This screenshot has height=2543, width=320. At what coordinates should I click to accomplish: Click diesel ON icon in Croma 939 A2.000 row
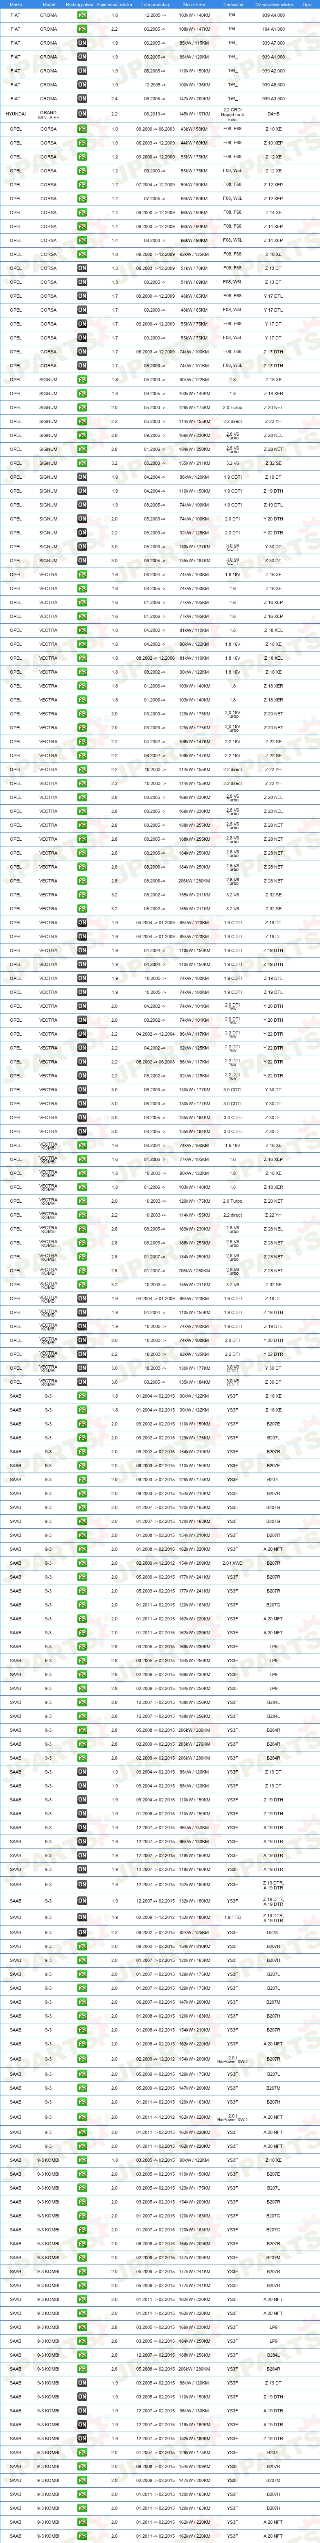pyautogui.click(x=82, y=71)
